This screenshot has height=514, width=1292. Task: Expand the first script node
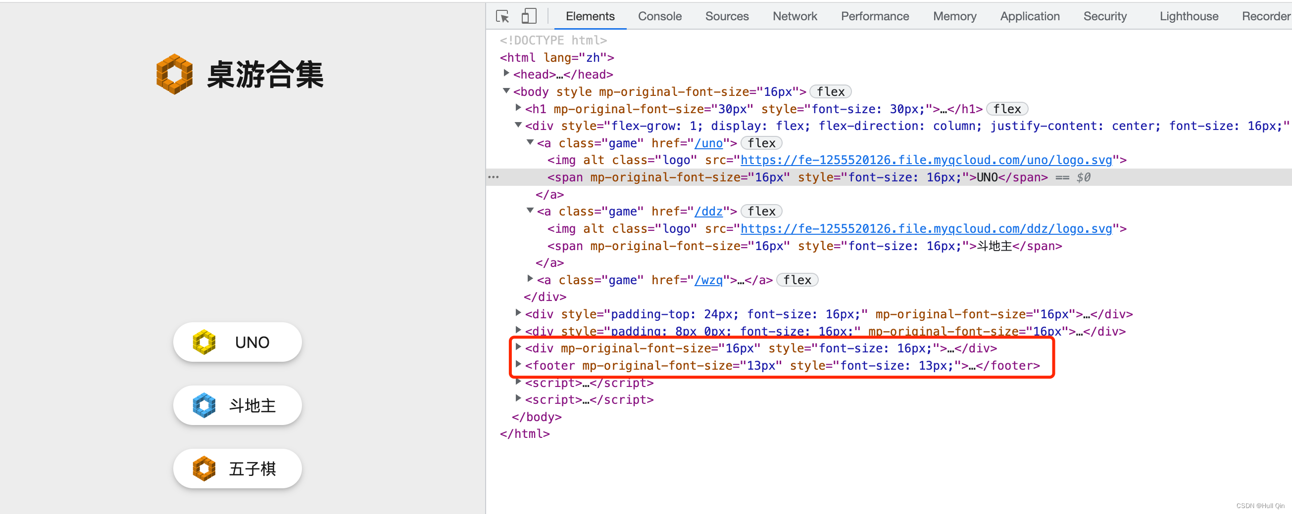tap(518, 382)
